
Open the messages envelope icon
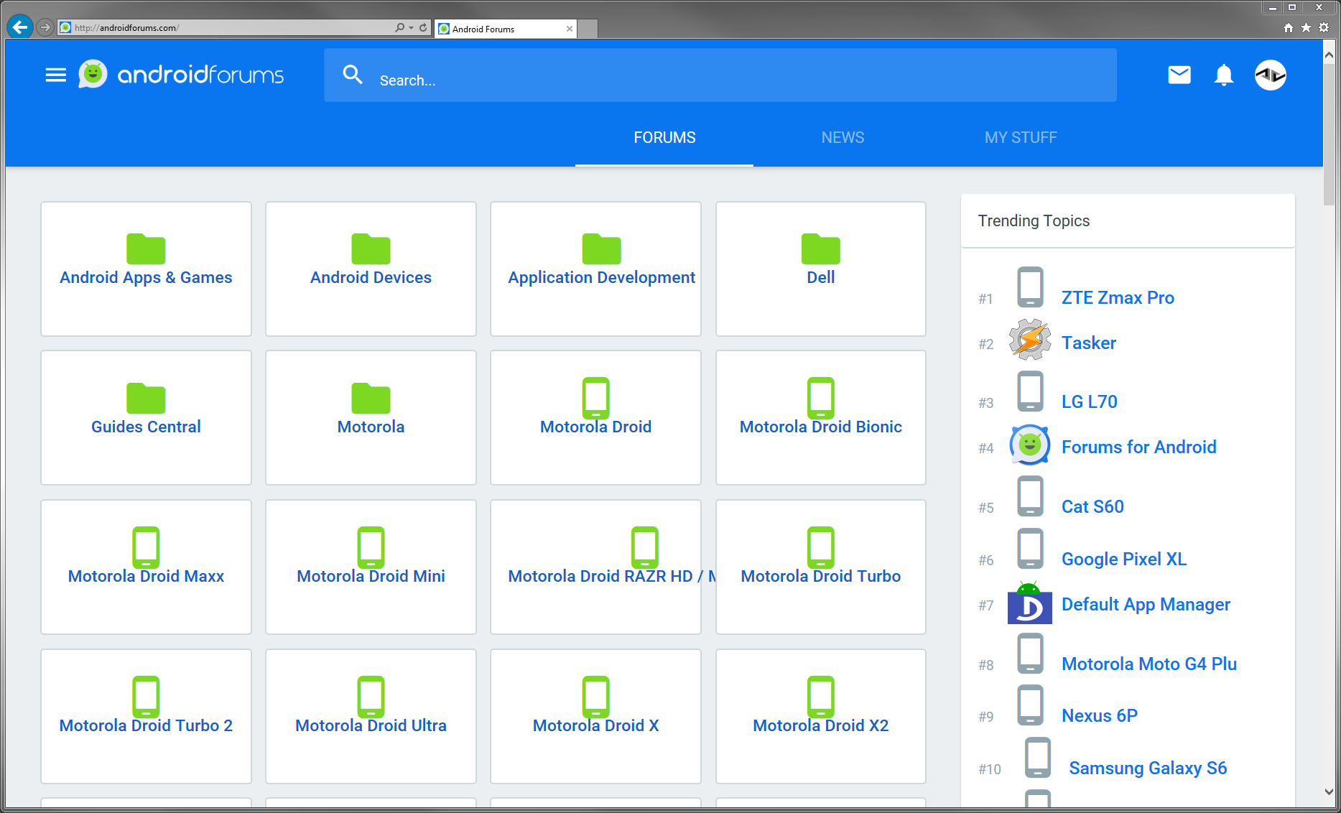coord(1179,75)
